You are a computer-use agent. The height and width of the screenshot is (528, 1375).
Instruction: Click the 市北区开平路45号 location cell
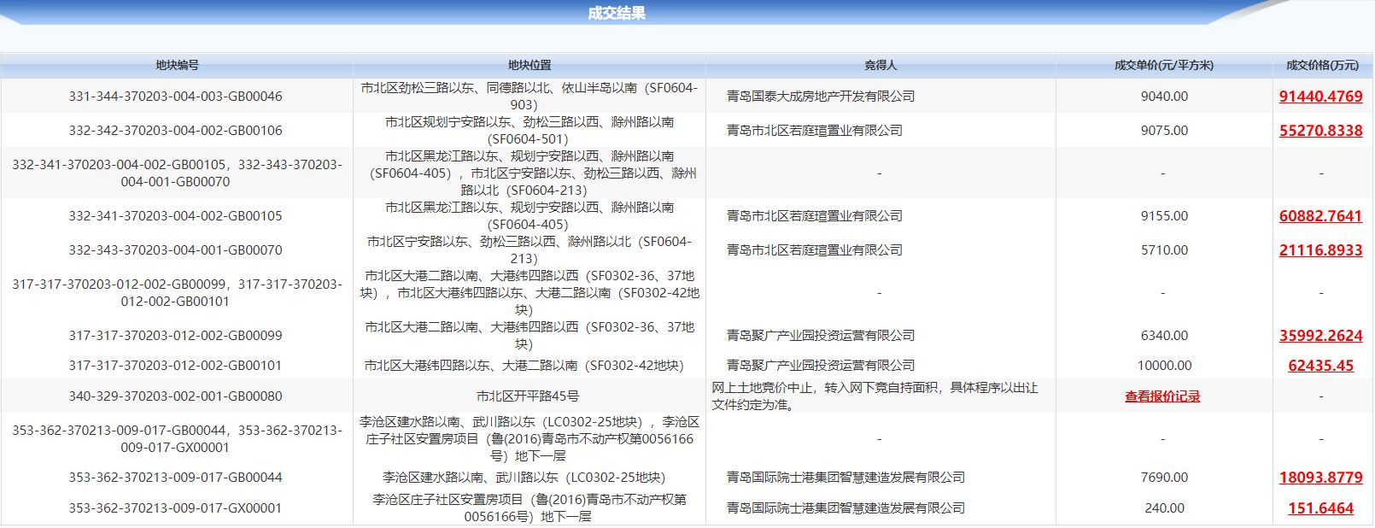pyautogui.click(x=528, y=396)
